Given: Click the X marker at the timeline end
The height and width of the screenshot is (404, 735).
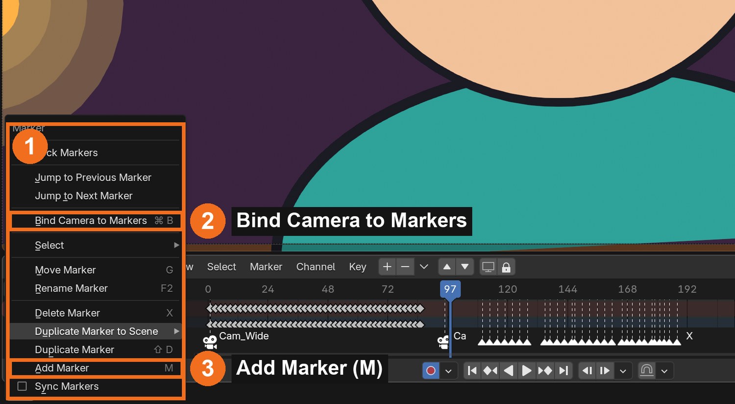Looking at the screenshot, I should 689,336.
